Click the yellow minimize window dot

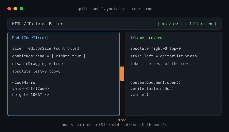pyautogui.click(x=15, y=9)
